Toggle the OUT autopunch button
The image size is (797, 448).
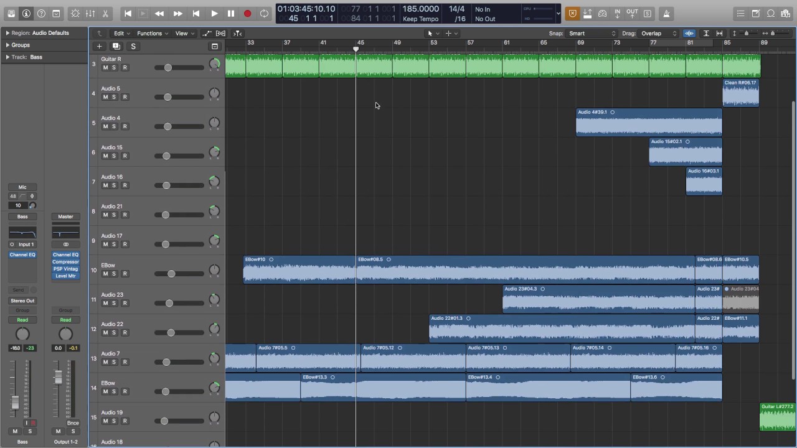point(632,14)
